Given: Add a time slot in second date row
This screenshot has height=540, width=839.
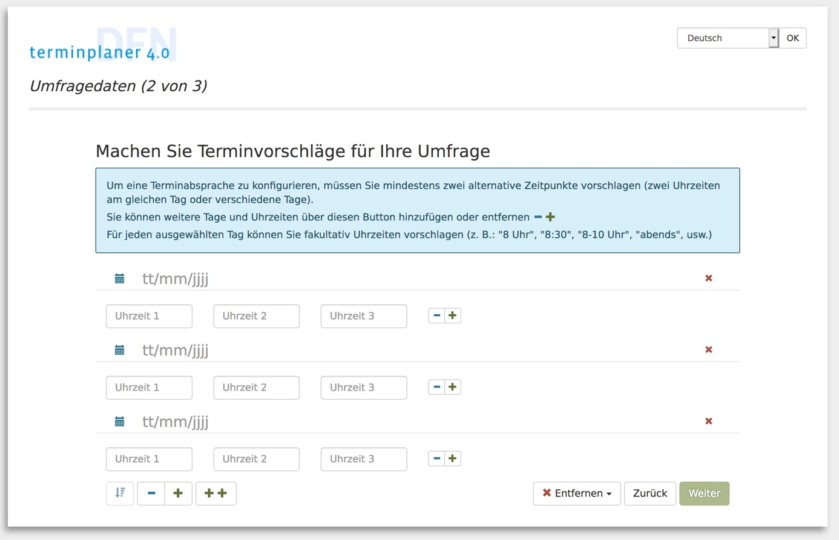Looking at the screenshot, I should (452, 387).
